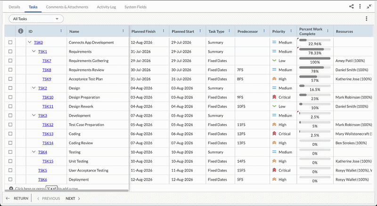This screenshot has height=206, width=377.
Task: Open the System Fields tab
Action: (x=135, y=7)
